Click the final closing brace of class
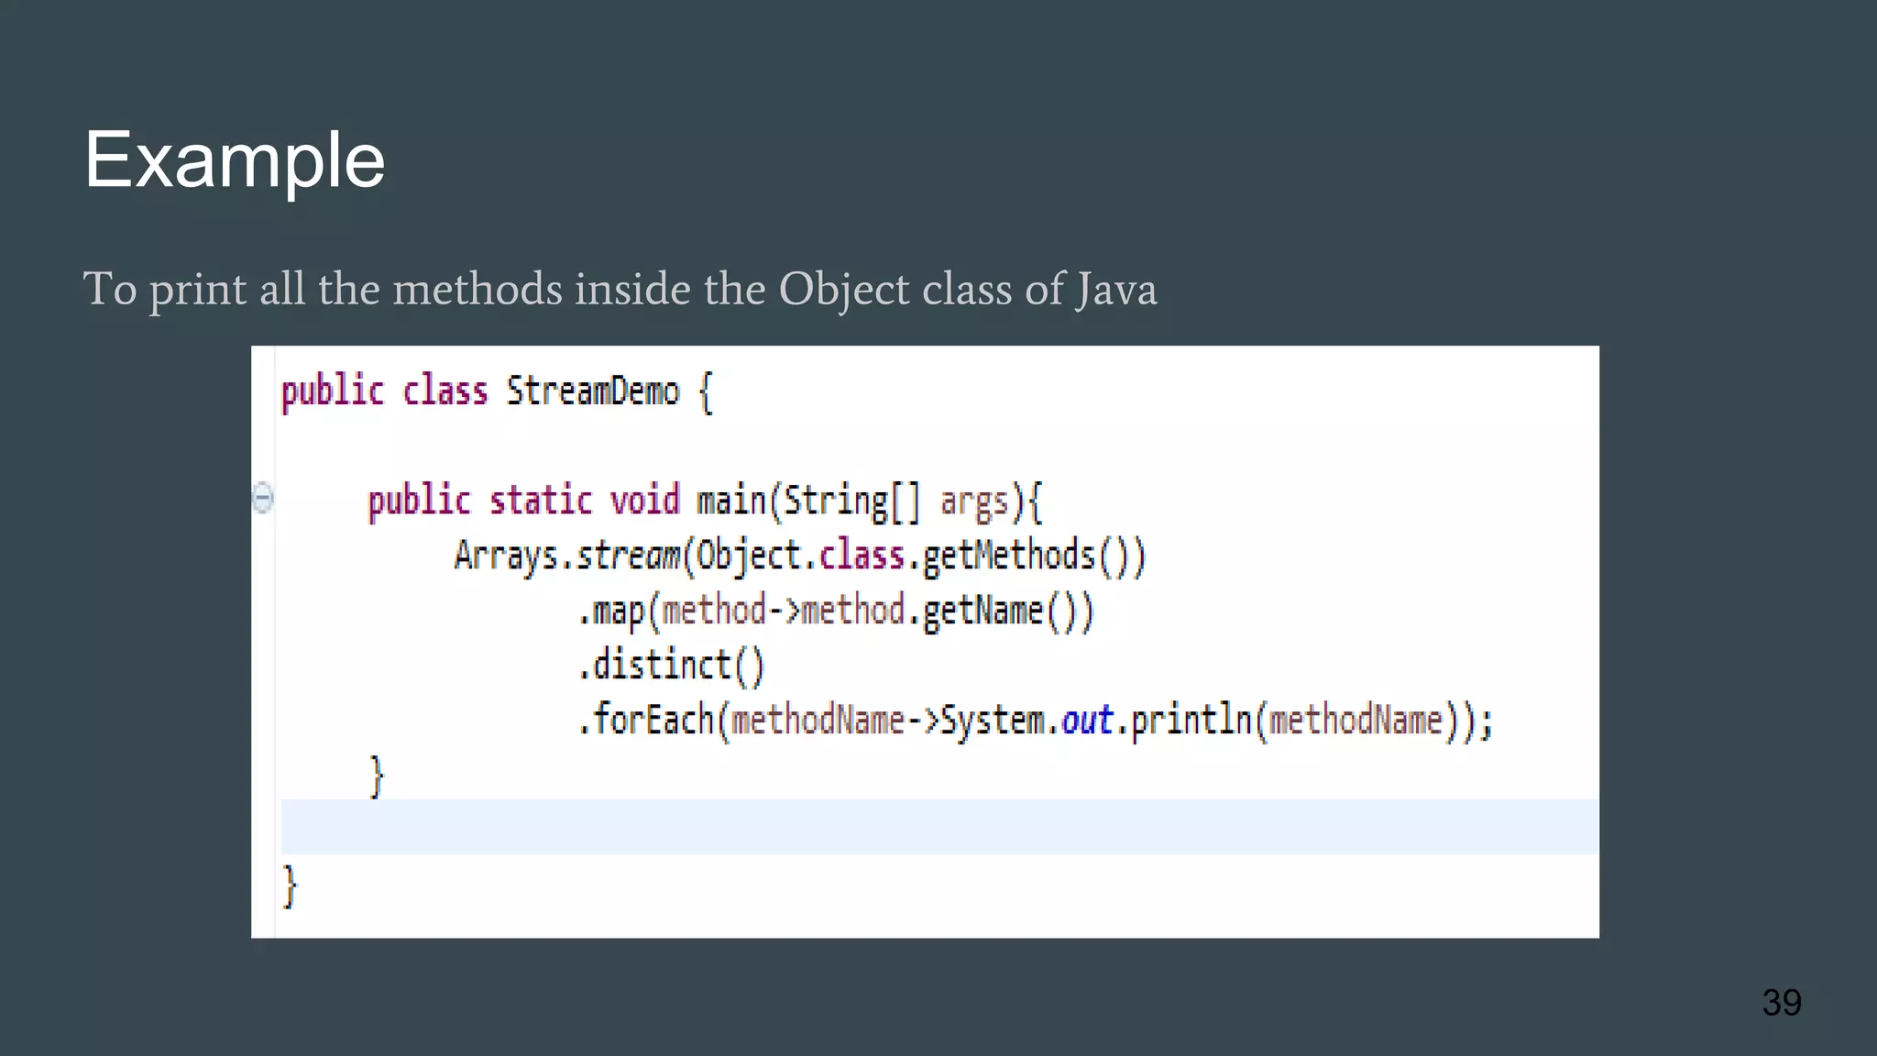This screenshot has width=1877, height=1056. (290, 886)
